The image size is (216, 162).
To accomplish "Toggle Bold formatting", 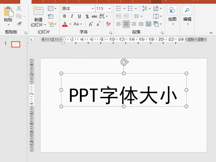I will point(64,16).
